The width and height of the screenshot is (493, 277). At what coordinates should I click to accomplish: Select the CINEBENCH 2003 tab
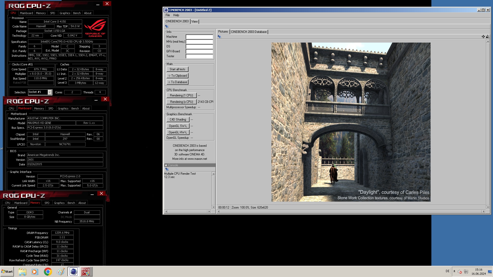pyautogui.click(x=177, y=21)
